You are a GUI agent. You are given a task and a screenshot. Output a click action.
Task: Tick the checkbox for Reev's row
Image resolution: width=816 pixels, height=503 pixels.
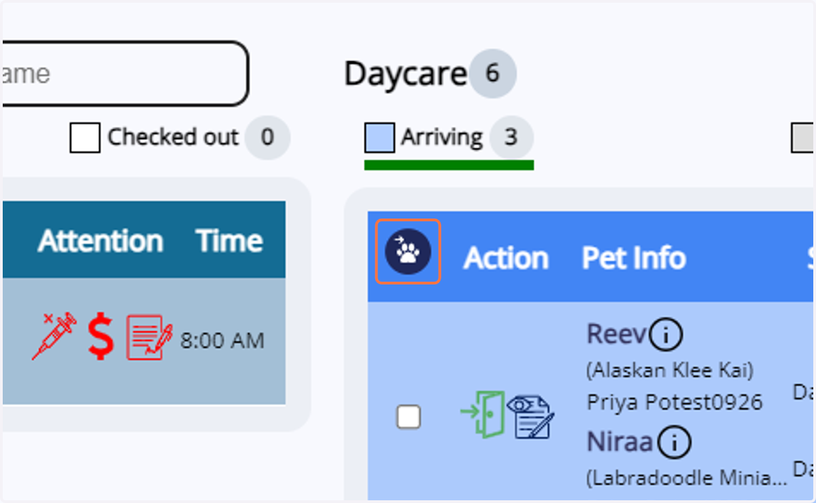point(408,416)
